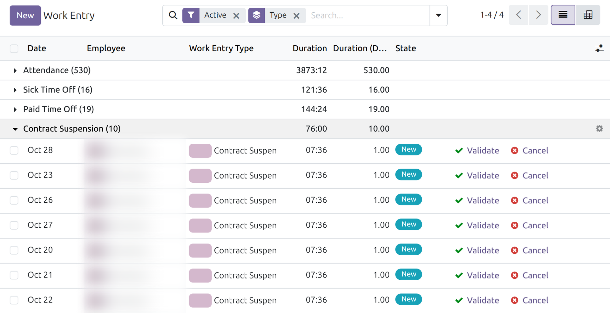Go to next page arrow
This screenshot has height=313, width=610.
(538, 15)
